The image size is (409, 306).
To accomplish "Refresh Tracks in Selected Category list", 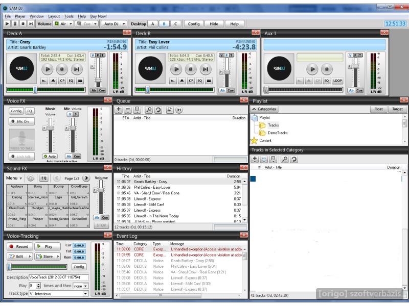I will pyautogui.click(x=294, y=159).
